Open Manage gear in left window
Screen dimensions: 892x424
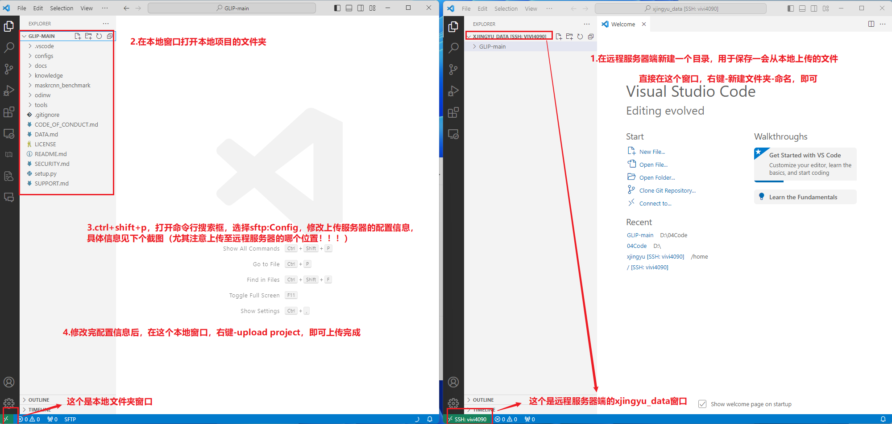(x=9, y=403)
